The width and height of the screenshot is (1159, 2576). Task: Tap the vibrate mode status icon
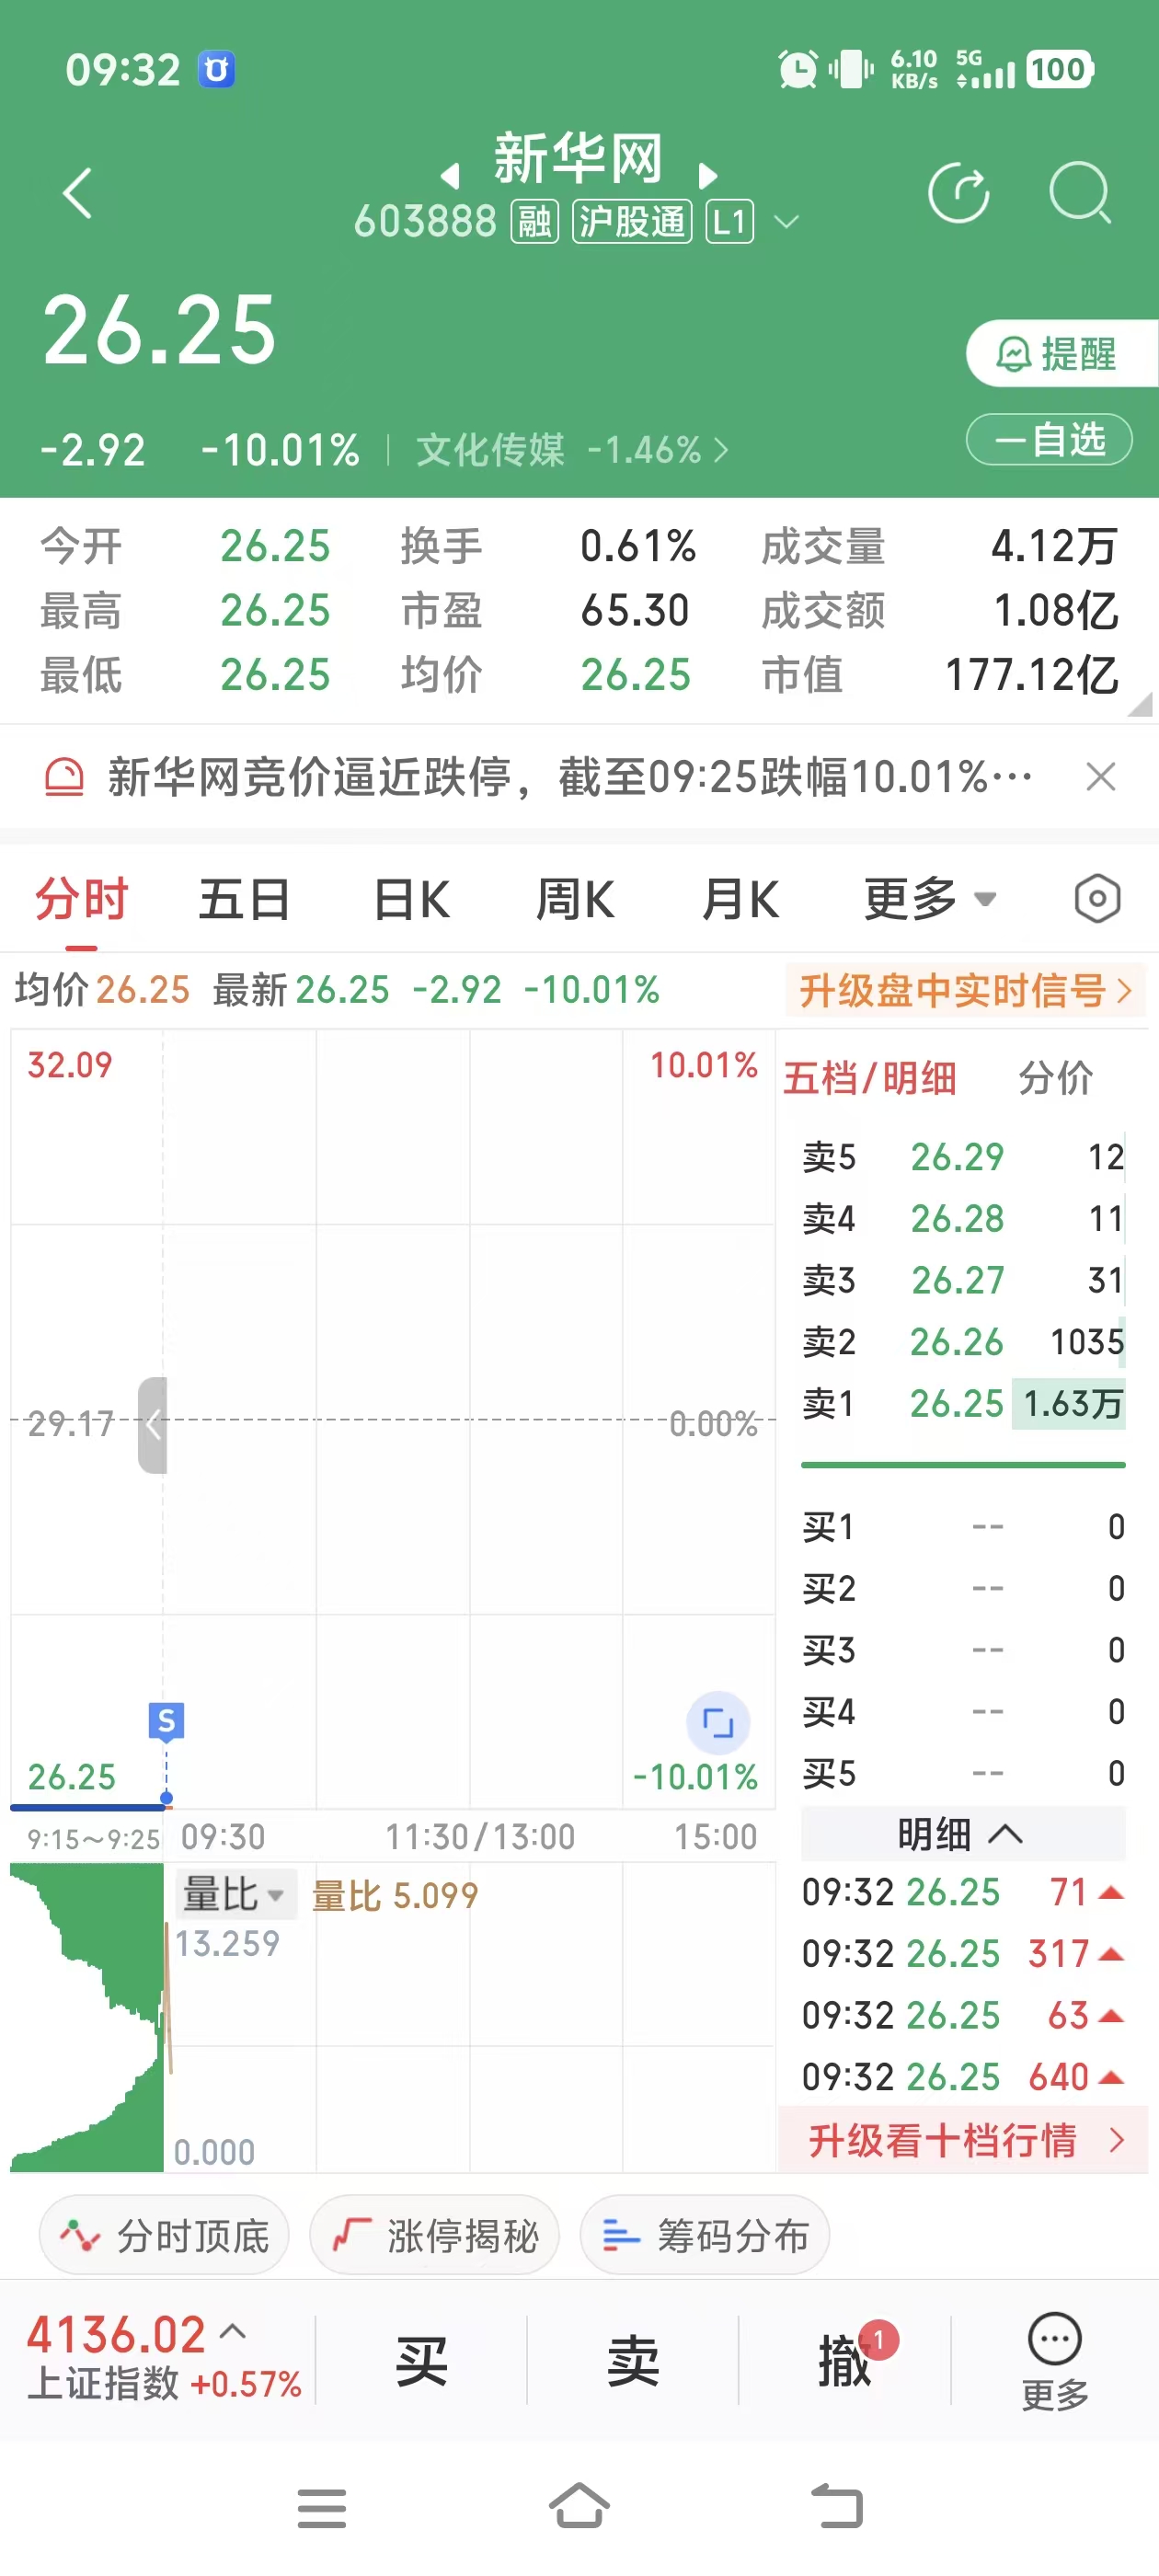[851, 69]
